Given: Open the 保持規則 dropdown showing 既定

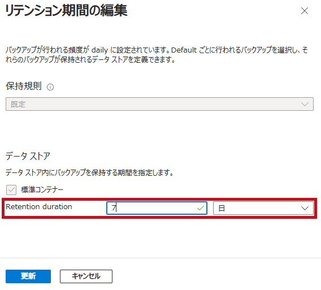Looking at the screenshot, I should pos(159,104).
